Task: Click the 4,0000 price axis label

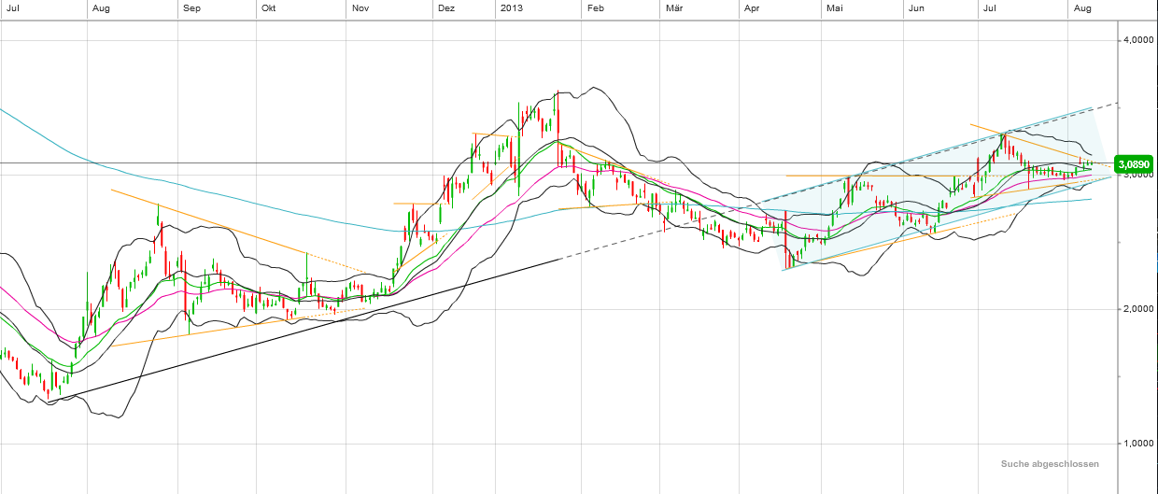Action: [x=1139, y=41]
